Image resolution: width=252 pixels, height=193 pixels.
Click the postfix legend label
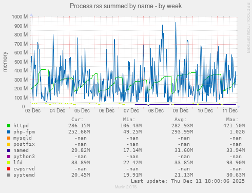24,144
